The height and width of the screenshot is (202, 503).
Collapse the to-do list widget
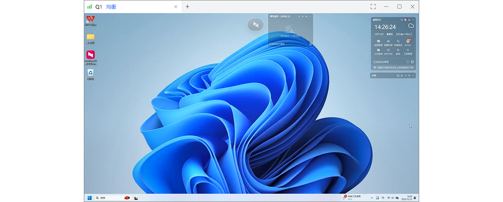(310, 16)
